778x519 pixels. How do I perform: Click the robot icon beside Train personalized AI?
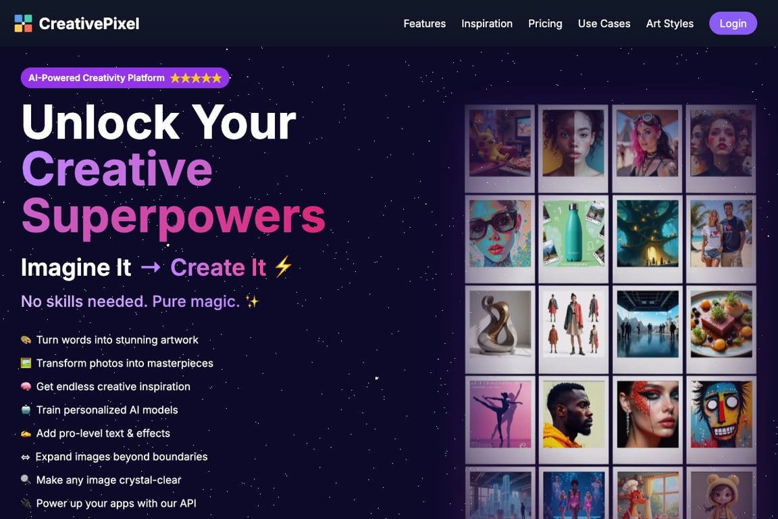(26, 410)
